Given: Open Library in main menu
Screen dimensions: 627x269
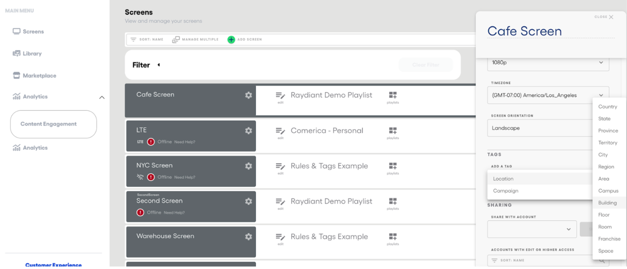Looking at the screenshot, I should (x=27, y=53).
